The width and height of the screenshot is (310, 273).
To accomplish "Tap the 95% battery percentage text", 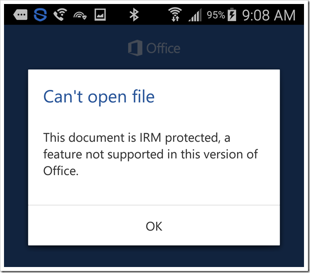I will pos(215,15).
